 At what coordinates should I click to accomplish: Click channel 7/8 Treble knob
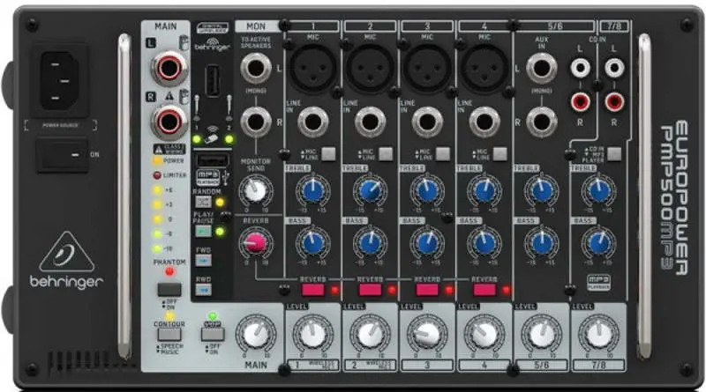pyautogui.click(x=599, y=191)
